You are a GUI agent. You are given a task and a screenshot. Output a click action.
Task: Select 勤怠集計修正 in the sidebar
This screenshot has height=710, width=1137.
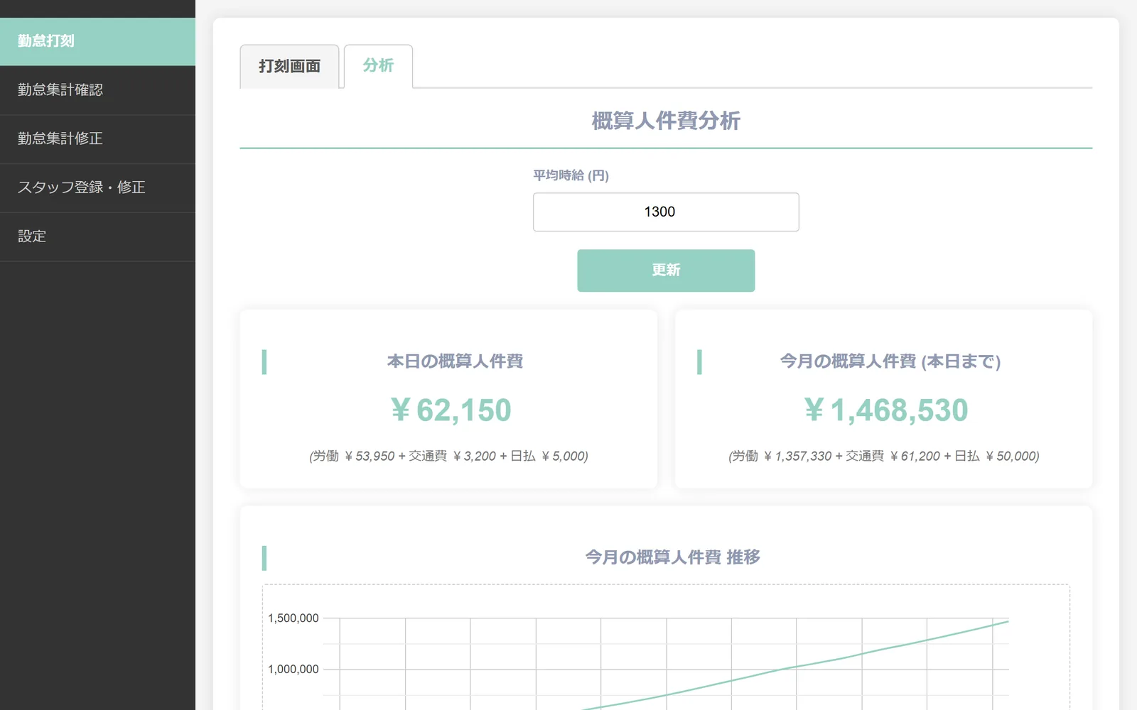(x=97, y=139)
